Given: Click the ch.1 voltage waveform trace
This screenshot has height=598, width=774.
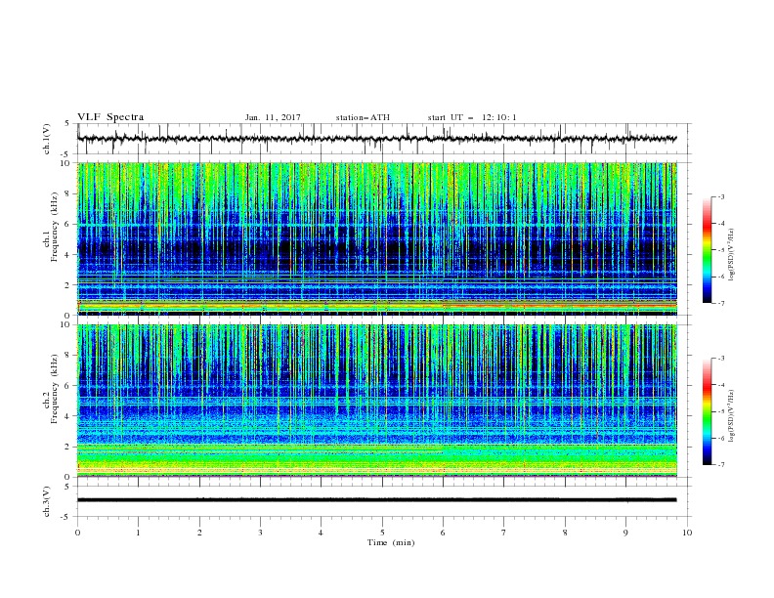Looking at the screenshot, I should click(377, 139).
